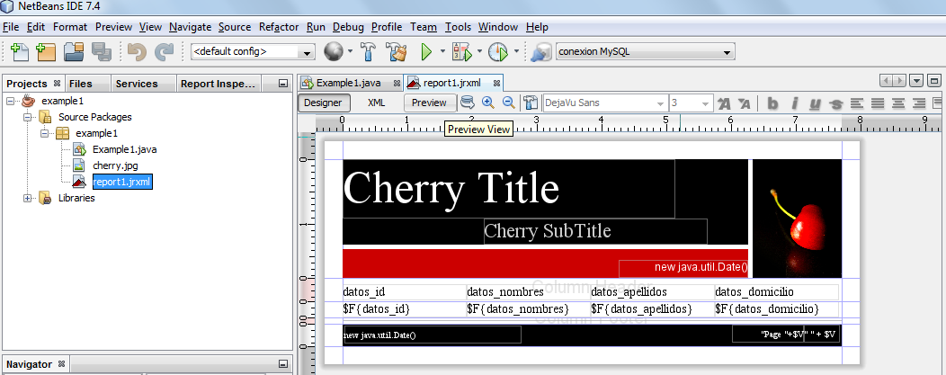This screenshot has height=375, width=946.
Task: Close the Navigator panel tab
Action: (61, 364)
